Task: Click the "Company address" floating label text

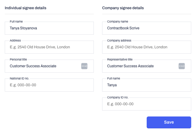Action: (x=119, y=41)
